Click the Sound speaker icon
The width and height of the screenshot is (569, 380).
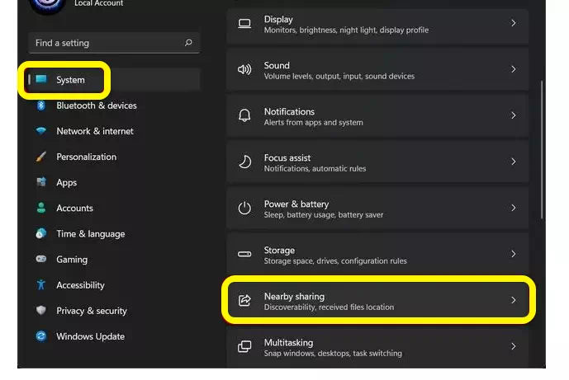click(244, 69)
